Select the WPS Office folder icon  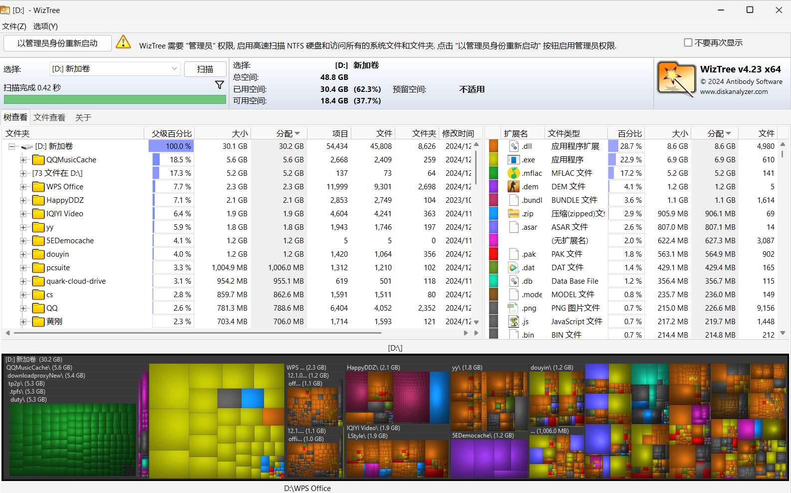(38, 187)
